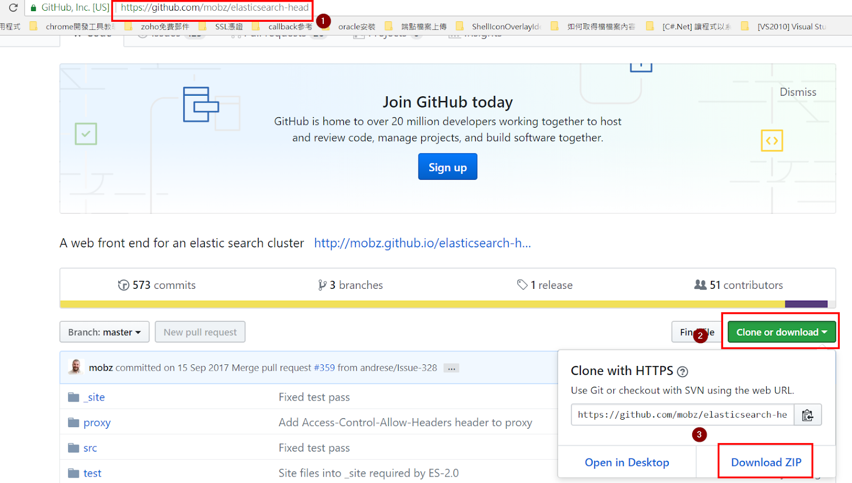Open the 端點檔案上傳 bookmark folder
Image resolution: width=852 pixels, height=483 pixels.
pyautogui.click(x=416, y=26)
